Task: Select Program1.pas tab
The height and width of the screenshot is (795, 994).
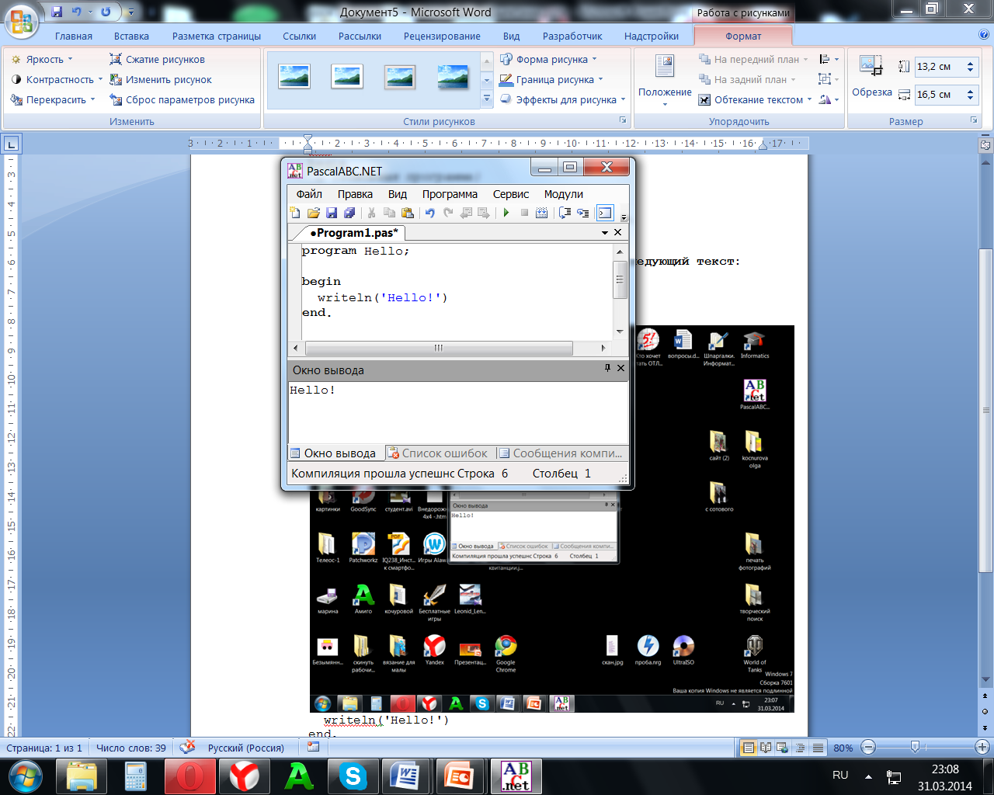Action: [353, 233]
